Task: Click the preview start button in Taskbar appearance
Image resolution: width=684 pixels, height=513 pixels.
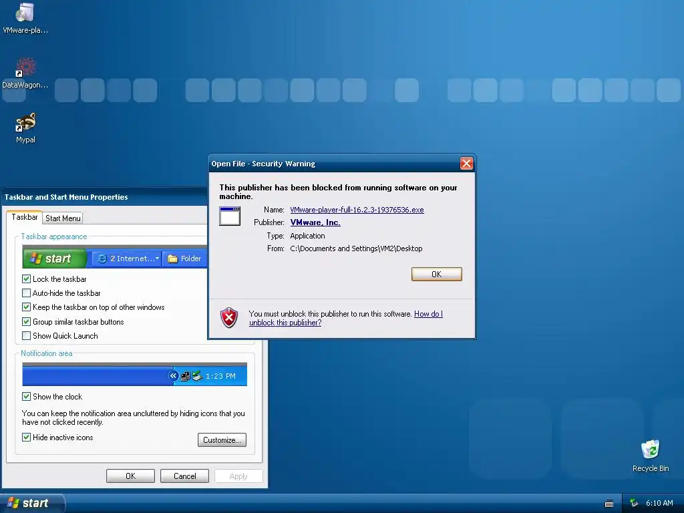Action: (55, 259)
